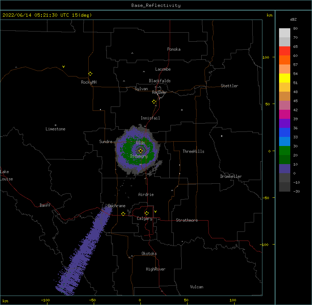Click the 45 value on the dBZ scale

[x=295, y=101]
